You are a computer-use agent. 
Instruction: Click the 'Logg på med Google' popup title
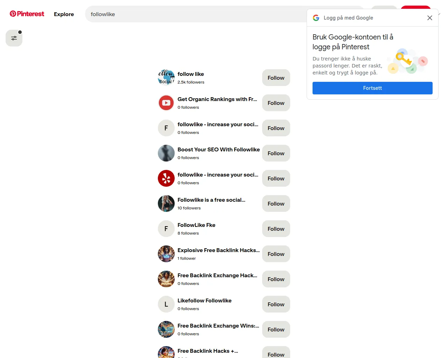pos(348,18)
